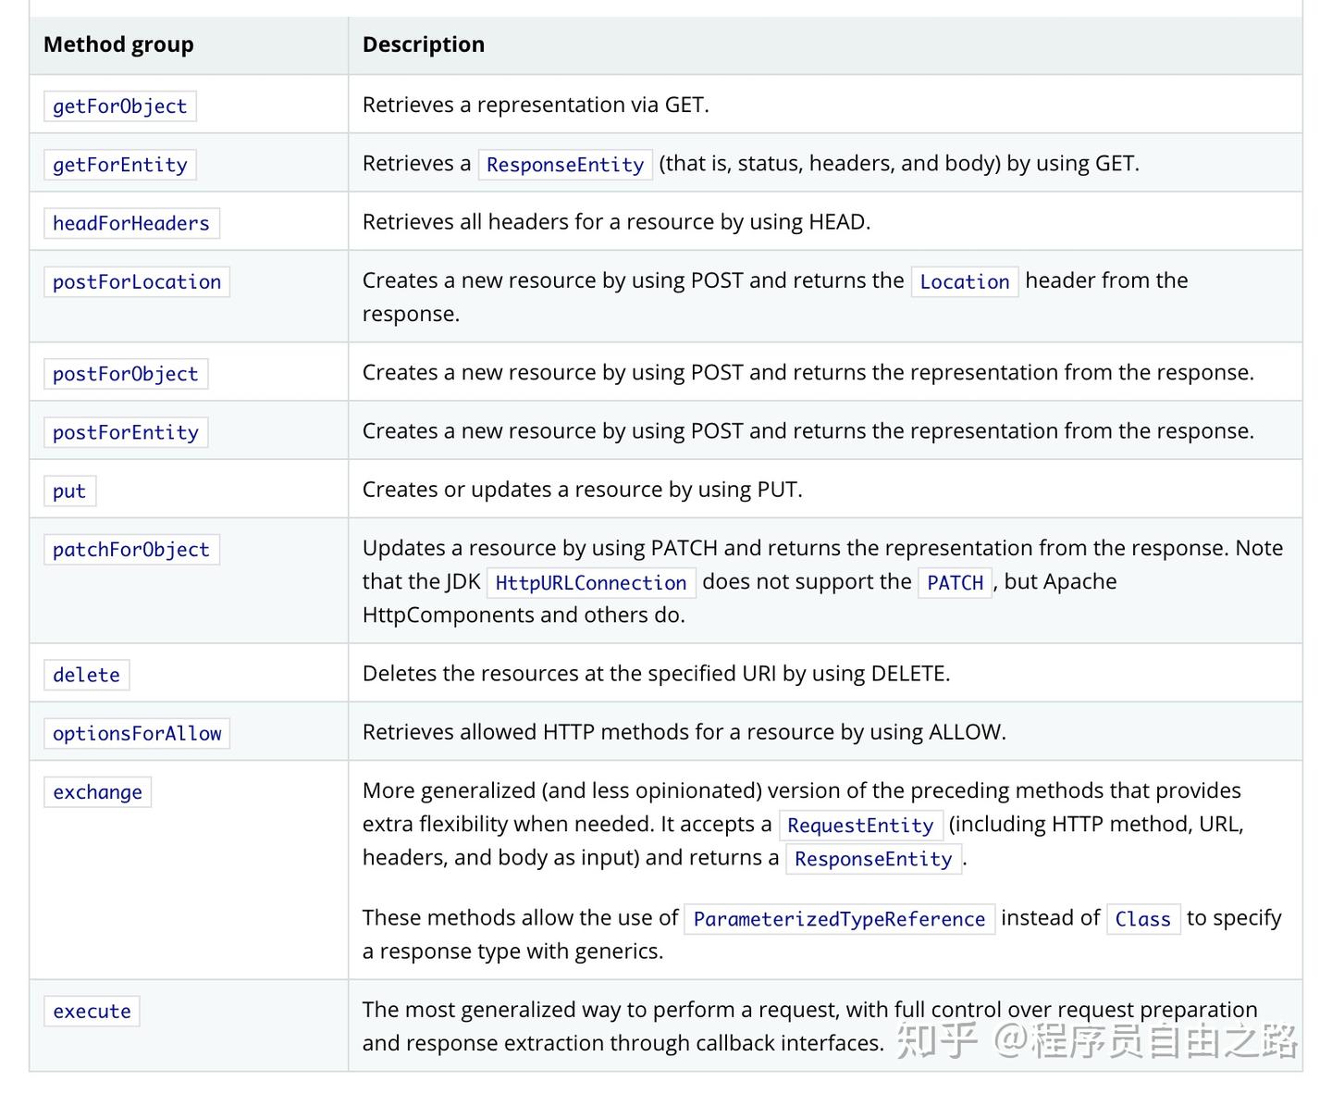The height and width of the screenshot is (1094, 1332).
Task: Click the optionsForAllow method label
Action: [x=136, y=734]
